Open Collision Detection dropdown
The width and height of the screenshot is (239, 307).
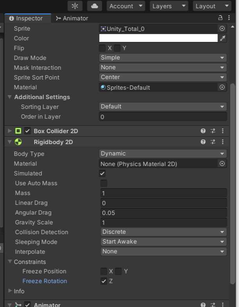pos(164,232)
